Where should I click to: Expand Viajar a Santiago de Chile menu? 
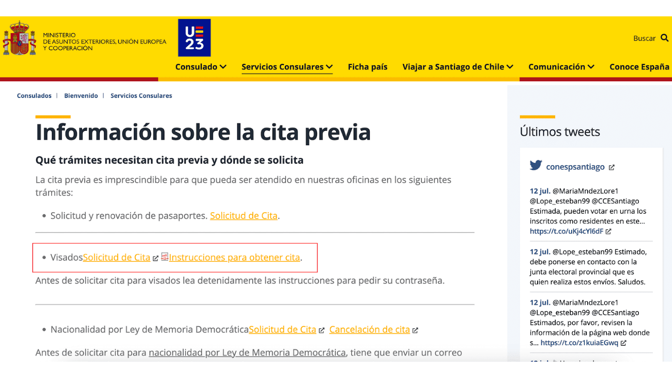pos(457,67)
